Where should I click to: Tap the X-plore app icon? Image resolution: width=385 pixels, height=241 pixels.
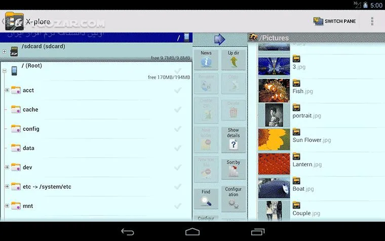[14, 21]
